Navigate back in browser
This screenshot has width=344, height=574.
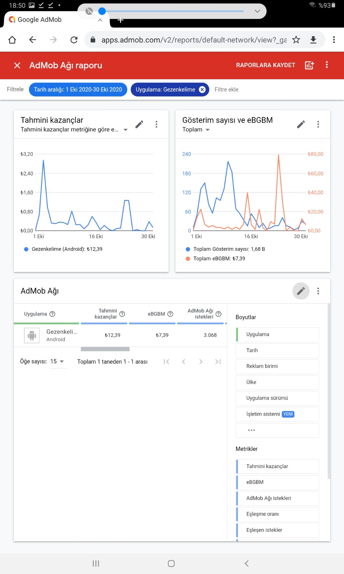point(33,40)
